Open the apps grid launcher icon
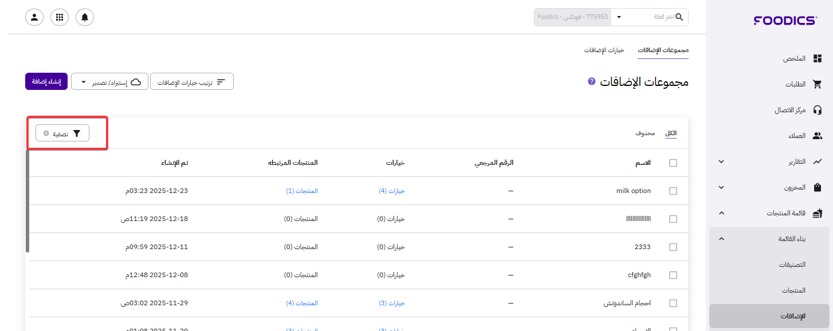This screenshot has height=331, width=833. click(60, 17)
